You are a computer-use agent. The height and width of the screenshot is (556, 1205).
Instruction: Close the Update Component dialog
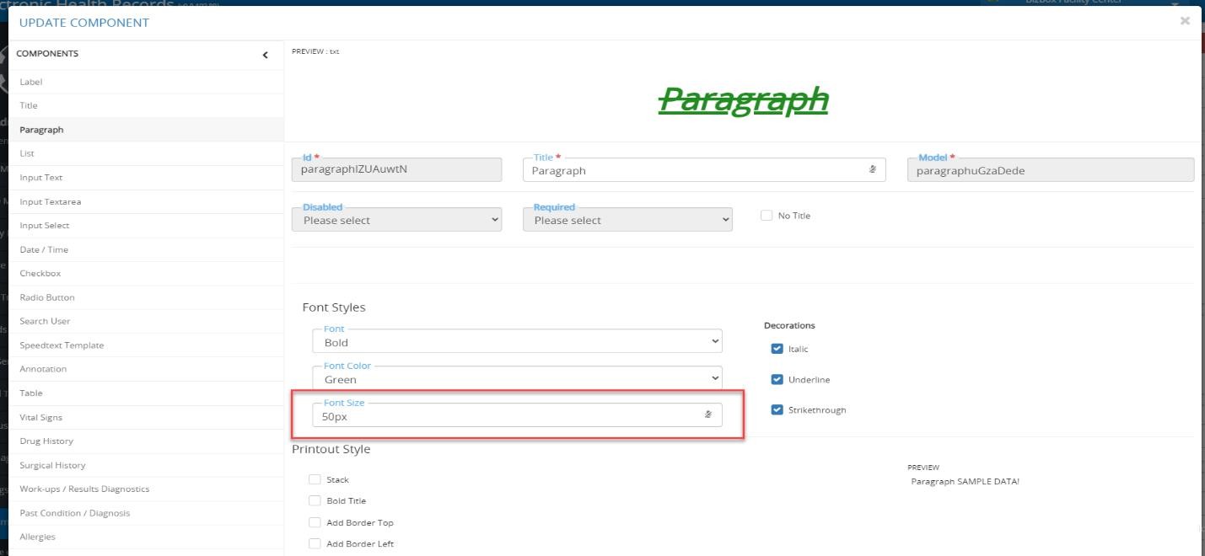[1185, 21]
